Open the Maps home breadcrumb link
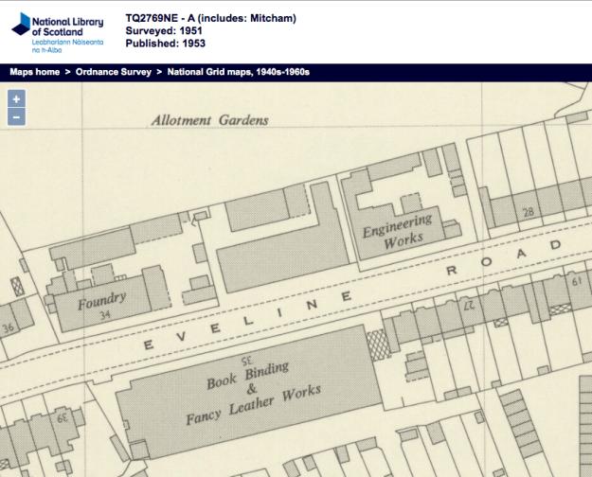The height and width of the screenshot is (477, 592). 36,72
